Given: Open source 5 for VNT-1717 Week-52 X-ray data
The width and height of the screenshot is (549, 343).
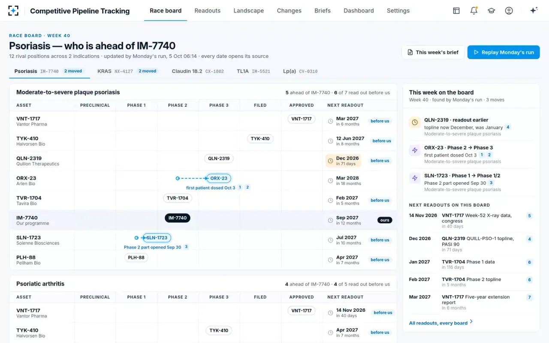Looking at the screenshot, I should click(x=530, y=216).
